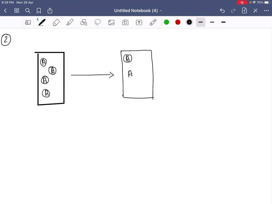Select the Shapes tool
272x204 pixels.
(84, 22)
